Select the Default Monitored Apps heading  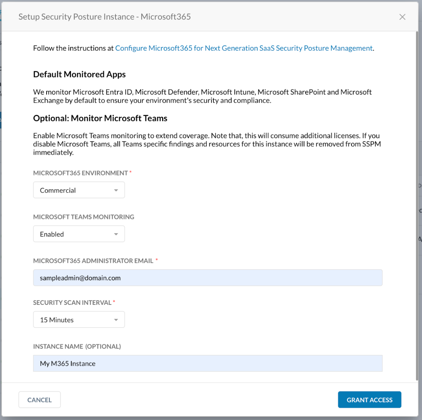(x=80, y=74)
